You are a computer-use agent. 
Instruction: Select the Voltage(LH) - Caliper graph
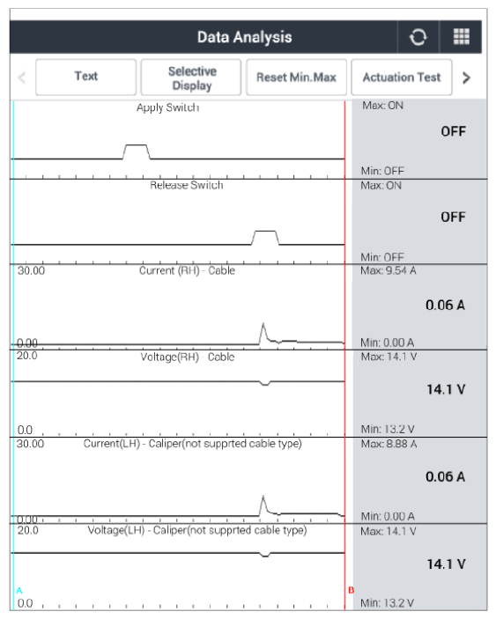click(179, 567)
